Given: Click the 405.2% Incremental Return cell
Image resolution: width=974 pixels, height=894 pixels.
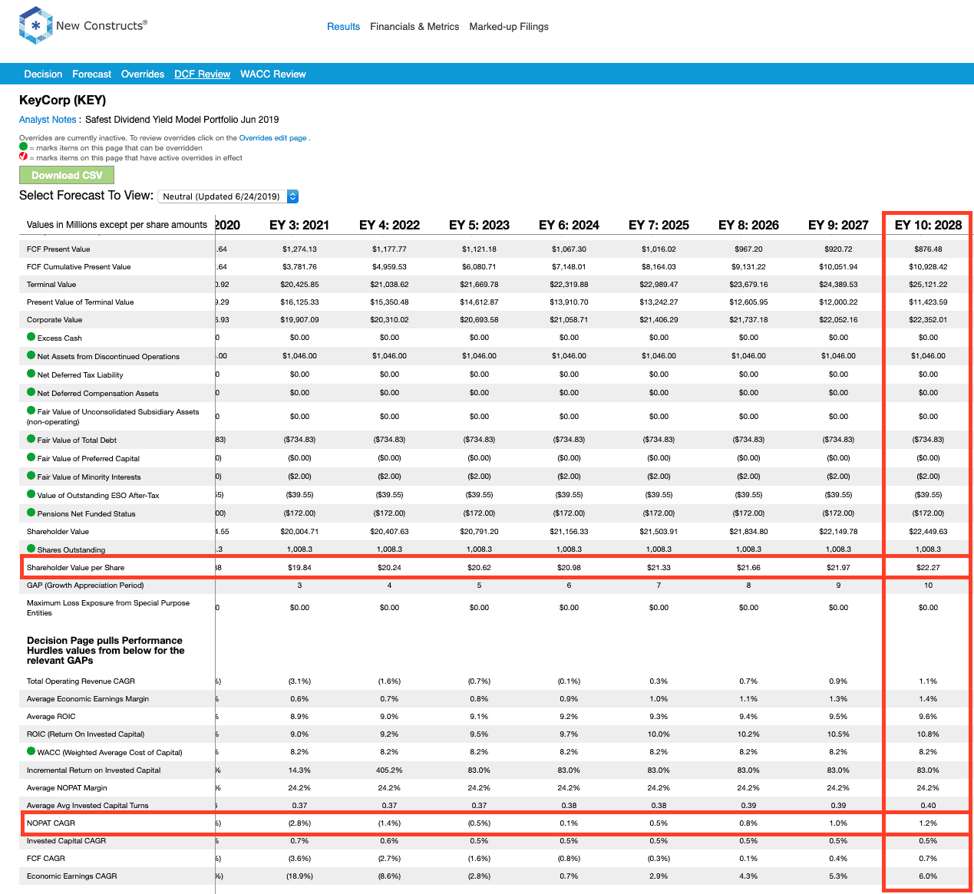Looking at the screenshot, I should [389, 770].
